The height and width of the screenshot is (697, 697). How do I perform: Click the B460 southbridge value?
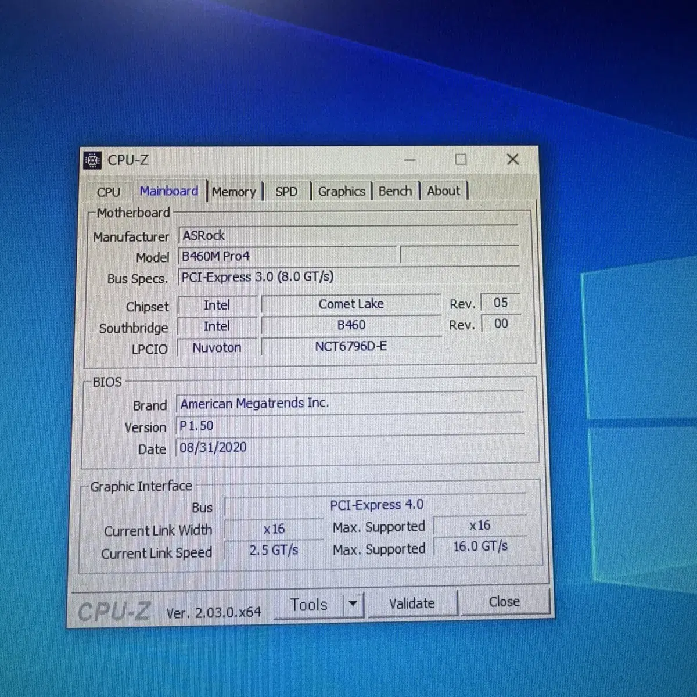tap(351, 325)
